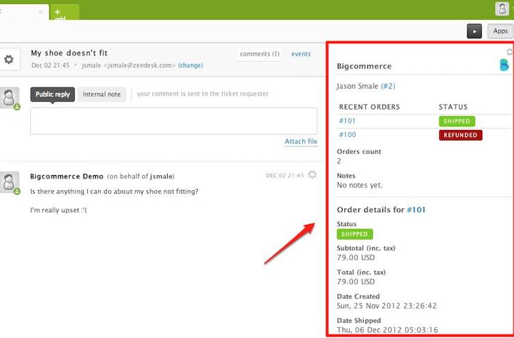Click the Date Created value Sun, 25 Nov 2012

point(387,306)
